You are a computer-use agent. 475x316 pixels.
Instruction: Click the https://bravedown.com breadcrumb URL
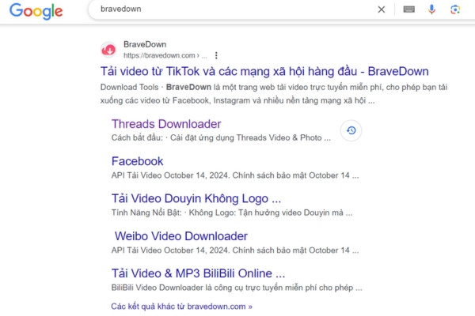165,55
